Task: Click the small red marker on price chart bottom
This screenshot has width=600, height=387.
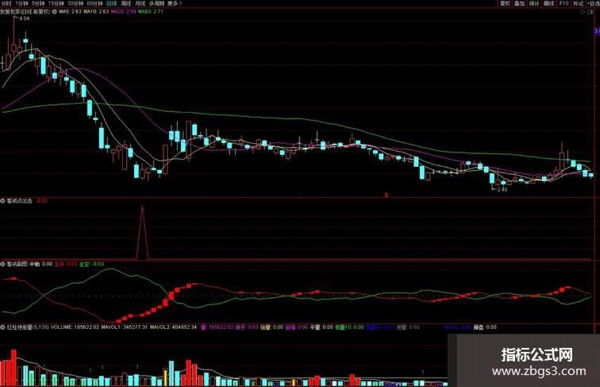Action: [387, 195]
